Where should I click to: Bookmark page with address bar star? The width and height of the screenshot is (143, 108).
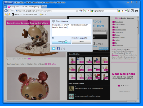[x=77, y=11]
